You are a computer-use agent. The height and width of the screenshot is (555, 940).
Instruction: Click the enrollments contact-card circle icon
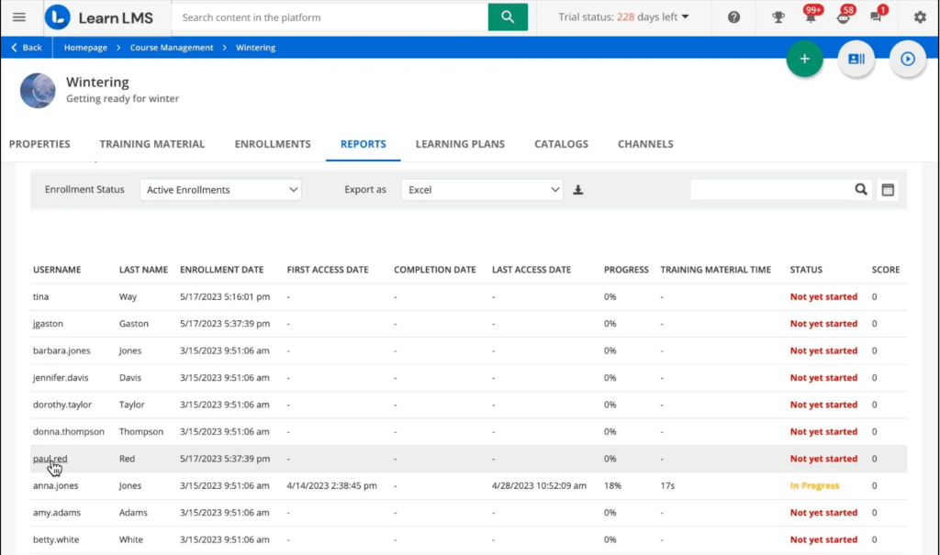tap(856, 59)
